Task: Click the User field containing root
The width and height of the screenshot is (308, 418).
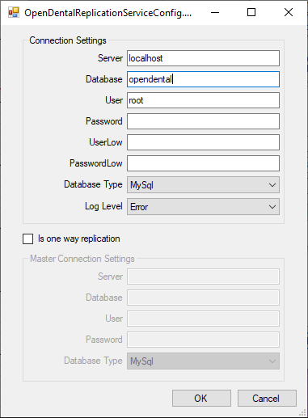Action: pyautogui.click(x=203, y=100)
